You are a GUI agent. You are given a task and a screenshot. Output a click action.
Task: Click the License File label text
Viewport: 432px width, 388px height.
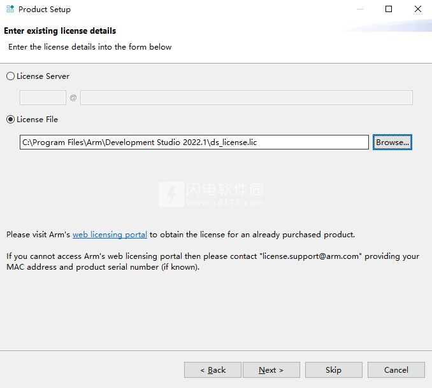pos(37,120)
